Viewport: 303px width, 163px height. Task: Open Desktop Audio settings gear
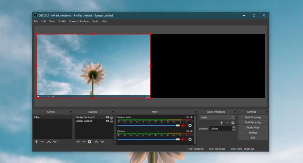[190, 125]
